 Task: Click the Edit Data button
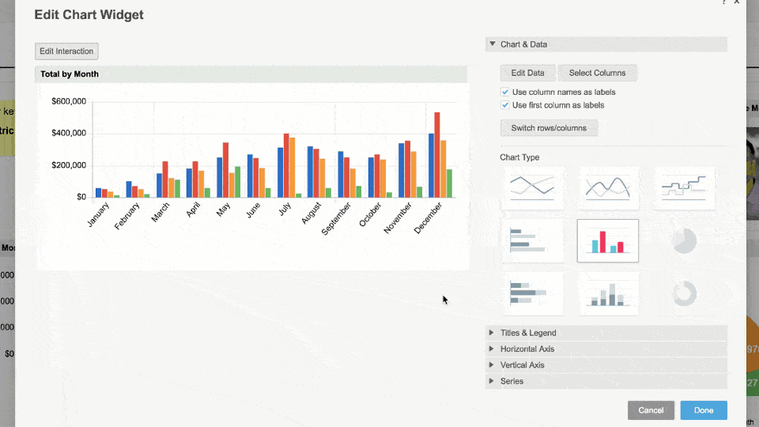[527, 73]
